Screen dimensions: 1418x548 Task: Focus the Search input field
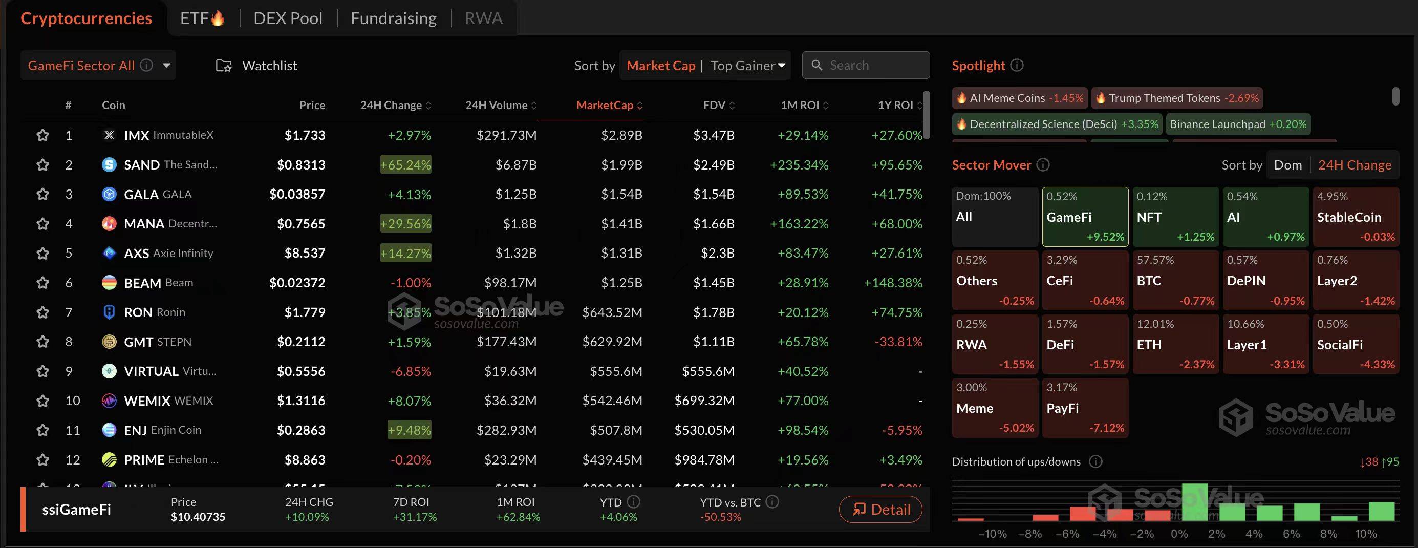point(866,65)
